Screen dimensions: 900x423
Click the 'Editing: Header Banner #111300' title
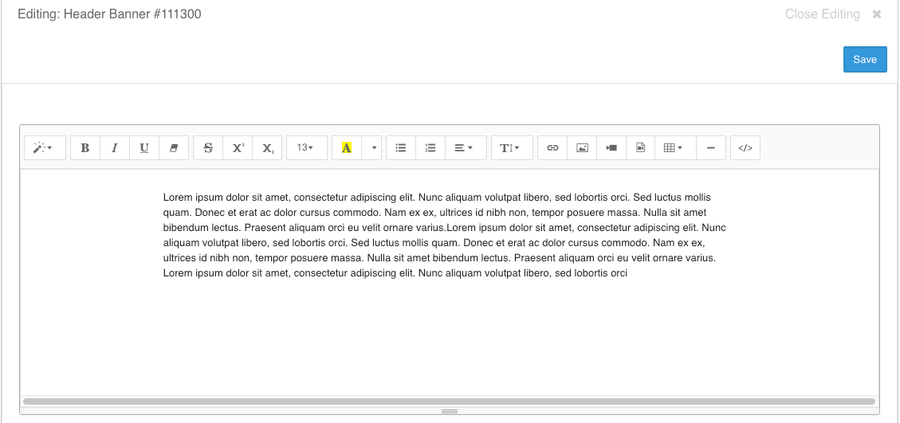pyautogui.click(x=110, y=14)
